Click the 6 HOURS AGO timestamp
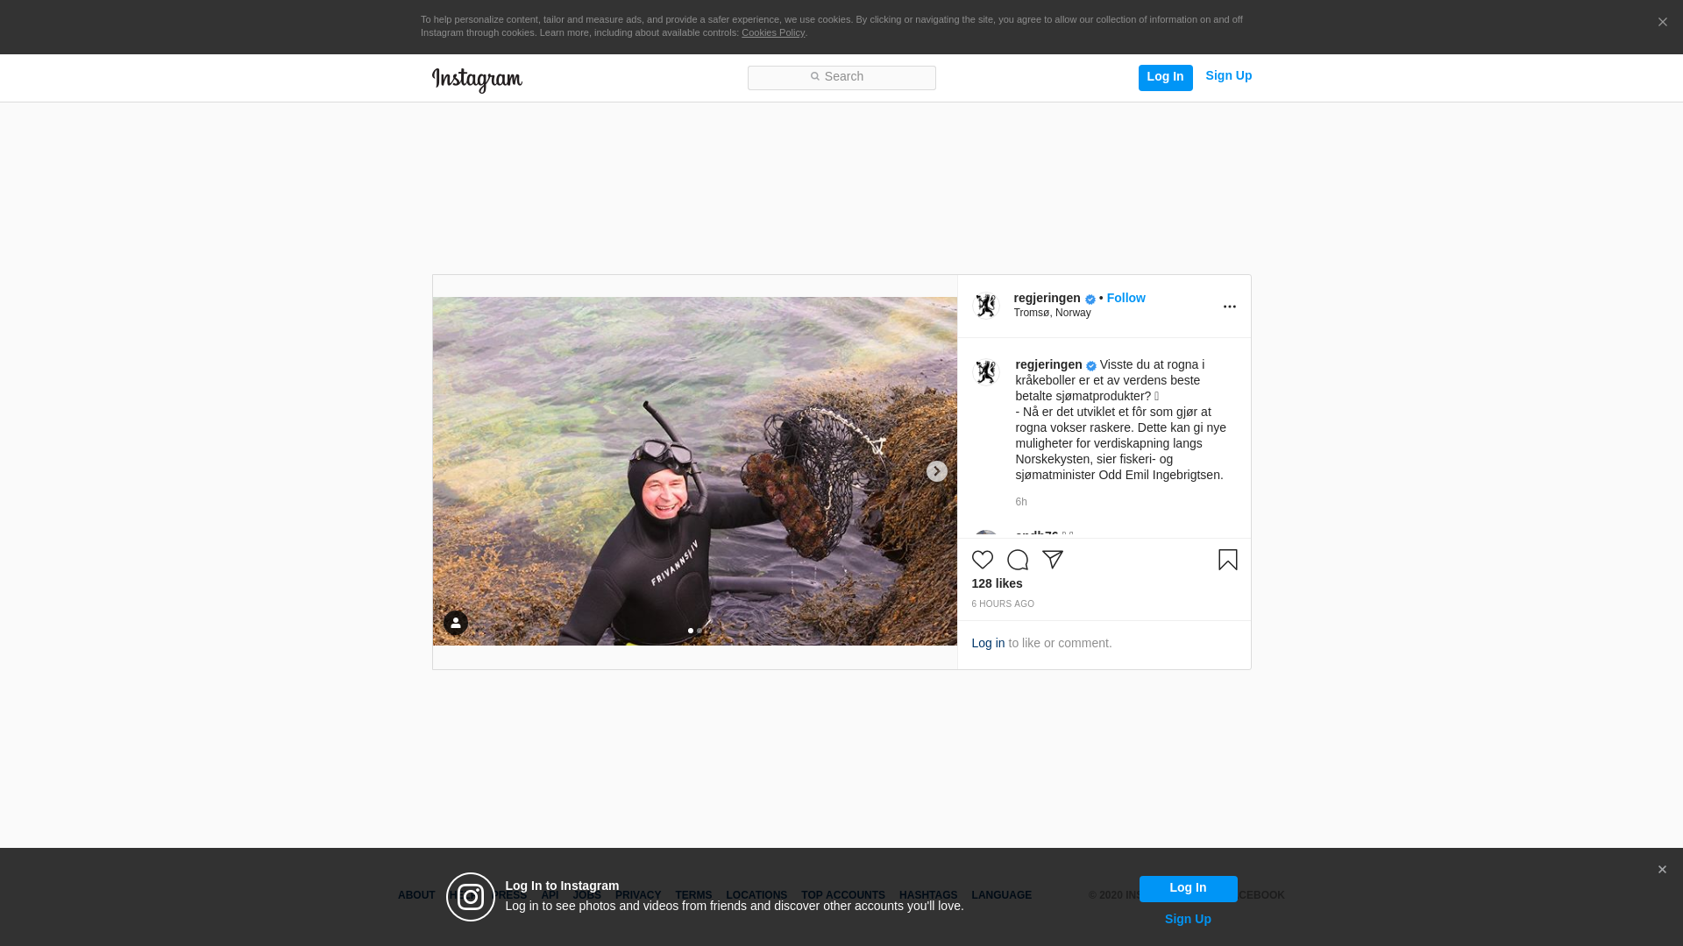 (1003, 604)
